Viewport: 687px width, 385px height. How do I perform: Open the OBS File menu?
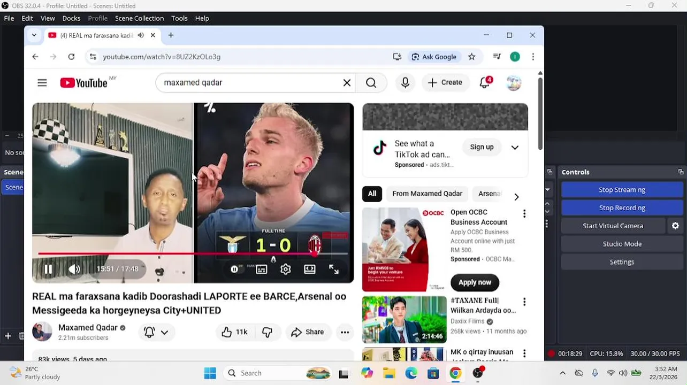tap(9, 18)
